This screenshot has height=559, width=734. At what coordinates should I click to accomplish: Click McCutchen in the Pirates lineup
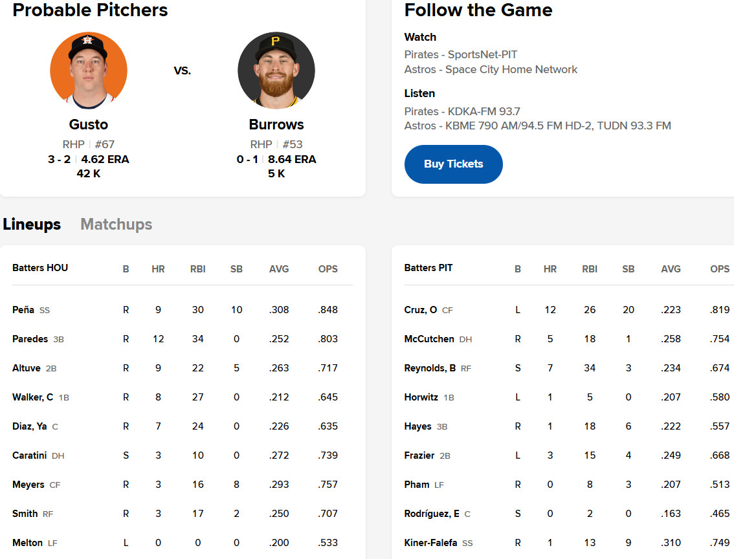coord(429,339)
